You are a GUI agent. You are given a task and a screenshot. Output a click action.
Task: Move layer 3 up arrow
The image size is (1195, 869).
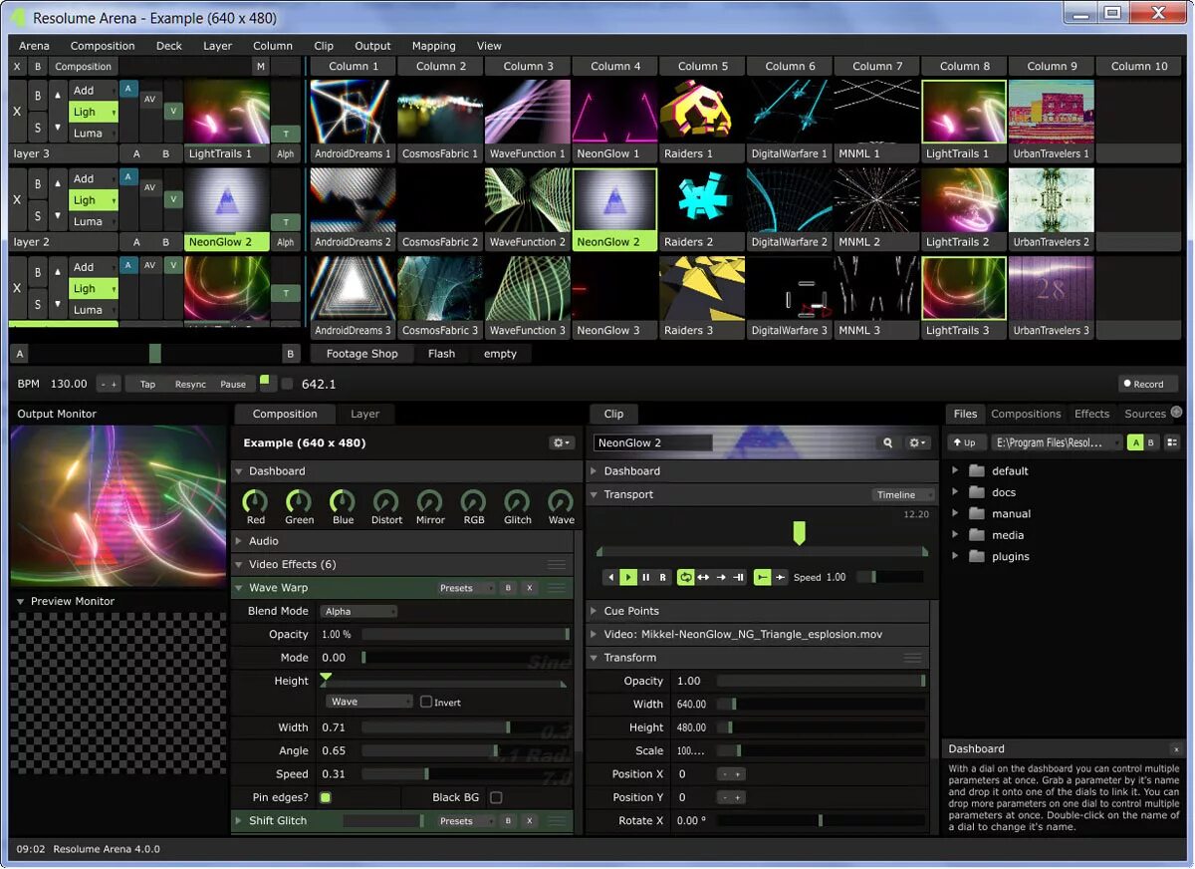pos(58,96)
